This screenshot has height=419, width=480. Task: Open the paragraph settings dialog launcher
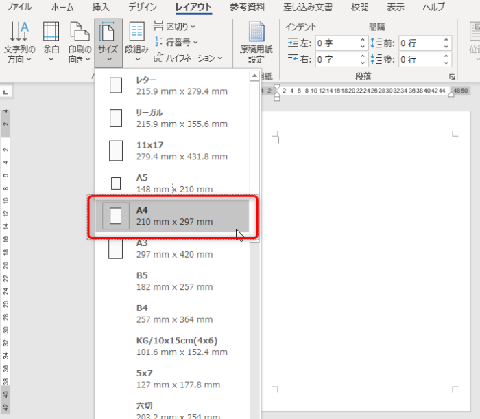452,77
